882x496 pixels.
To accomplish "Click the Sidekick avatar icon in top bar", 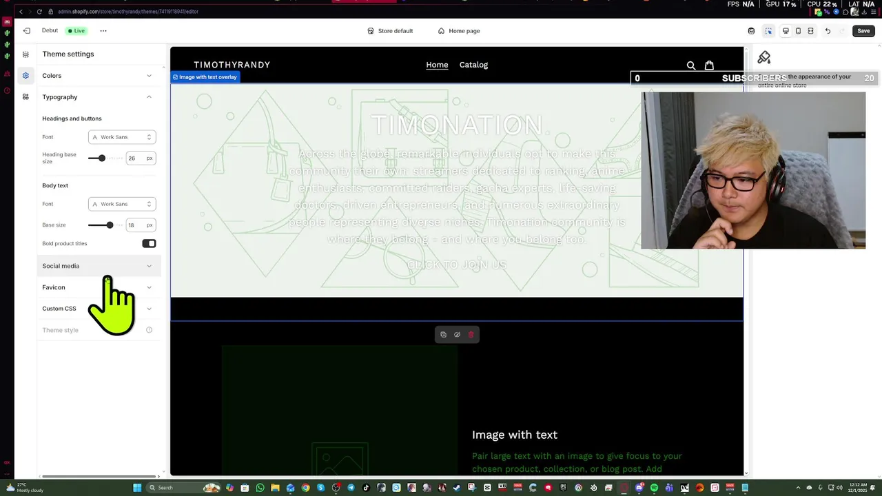I will click(751, 31).
